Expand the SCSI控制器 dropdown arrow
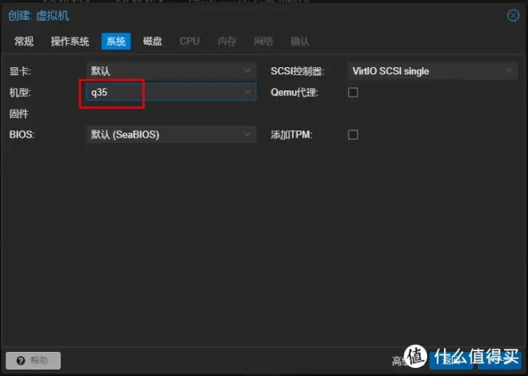The image size is (528, 376). pyautogui.click(x=509, y=71)
